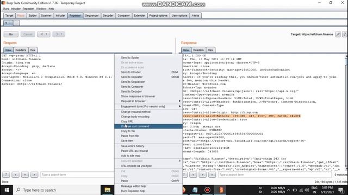Select 'Save item' from context menu

point(148,141)
